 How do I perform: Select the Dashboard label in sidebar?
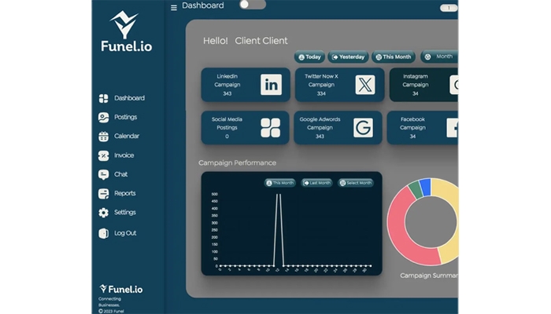[x=129, y=98]
